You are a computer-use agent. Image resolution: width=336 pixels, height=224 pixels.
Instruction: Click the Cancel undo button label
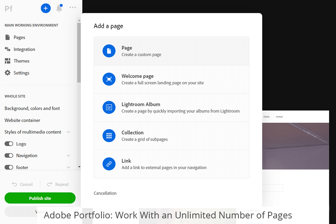click(26, 184)
